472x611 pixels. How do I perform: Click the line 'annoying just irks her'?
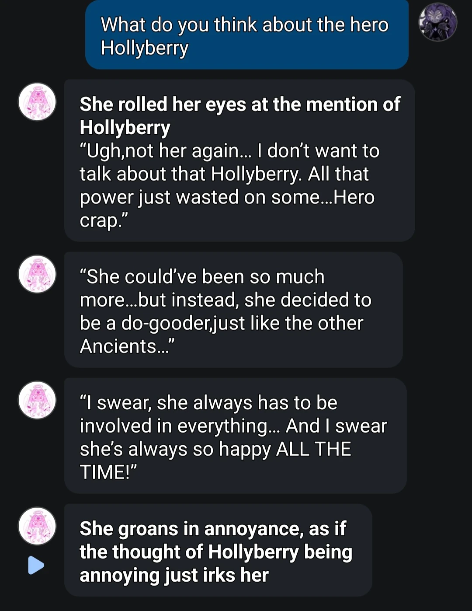coord(174,575)
